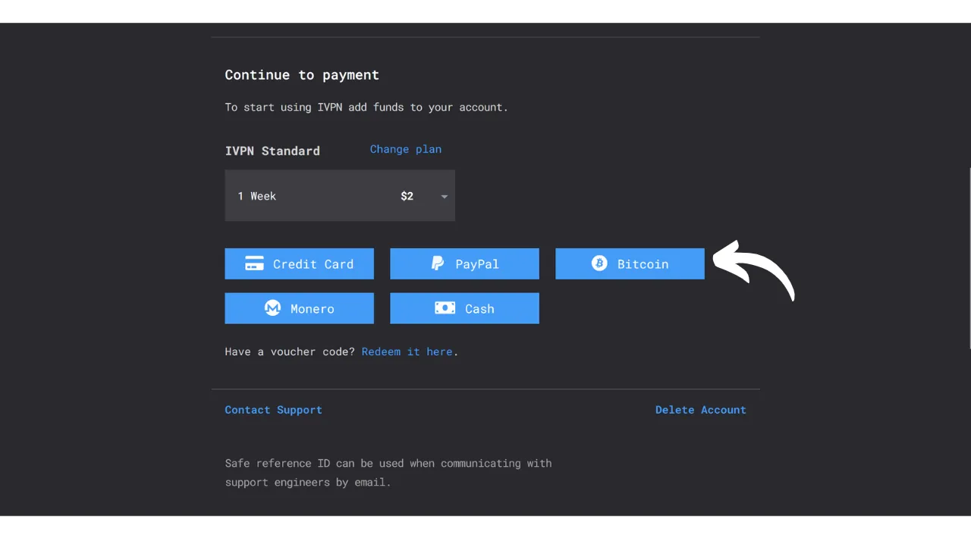Click the Bitcoin coin icon
Image resolution: width=971 pixels, height=539 pixels.
click(599, 263)
